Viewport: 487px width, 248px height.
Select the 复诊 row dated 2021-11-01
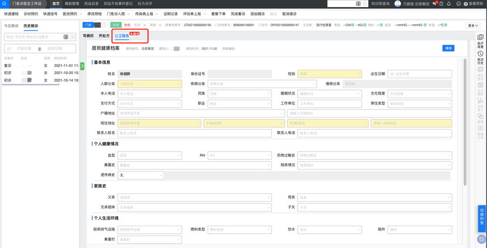[x=40, y=65]
